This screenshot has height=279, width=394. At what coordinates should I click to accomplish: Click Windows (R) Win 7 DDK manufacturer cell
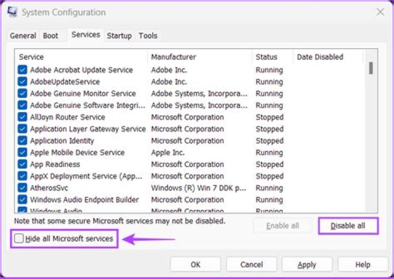coord(199,188)
